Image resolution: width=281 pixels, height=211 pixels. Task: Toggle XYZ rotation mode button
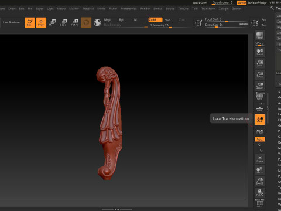(260, 139)
